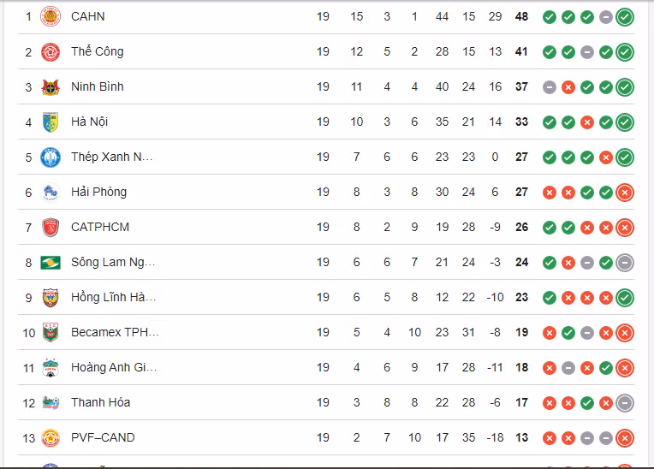Open Ninh Bình via its team logo
This screenshot has width=654, height=469.
(51, 87)
